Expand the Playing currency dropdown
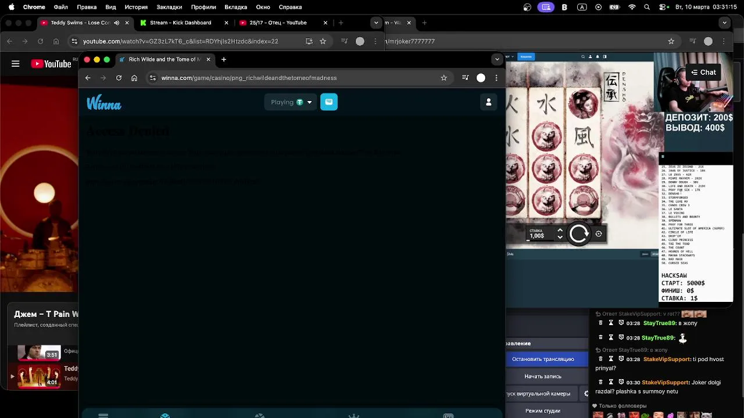Image resolution: width=744 pixels, height=418 pixels. pyautogui.click(x=291, y=102)
